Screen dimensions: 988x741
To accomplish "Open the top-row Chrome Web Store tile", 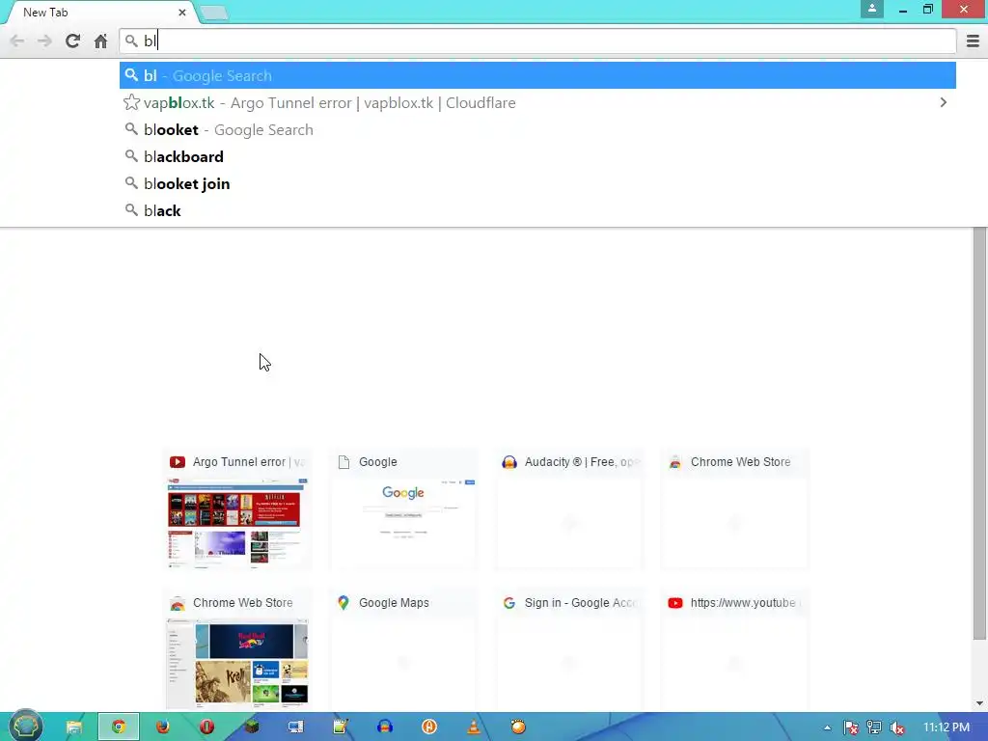I will click(x=734, y=510).
